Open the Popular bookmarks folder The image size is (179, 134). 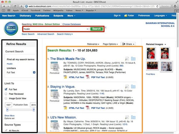[91, 11]
